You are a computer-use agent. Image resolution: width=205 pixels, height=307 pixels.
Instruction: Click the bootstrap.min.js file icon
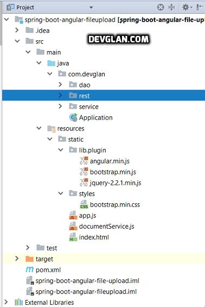pyautogui.click(x=84, y=172)
